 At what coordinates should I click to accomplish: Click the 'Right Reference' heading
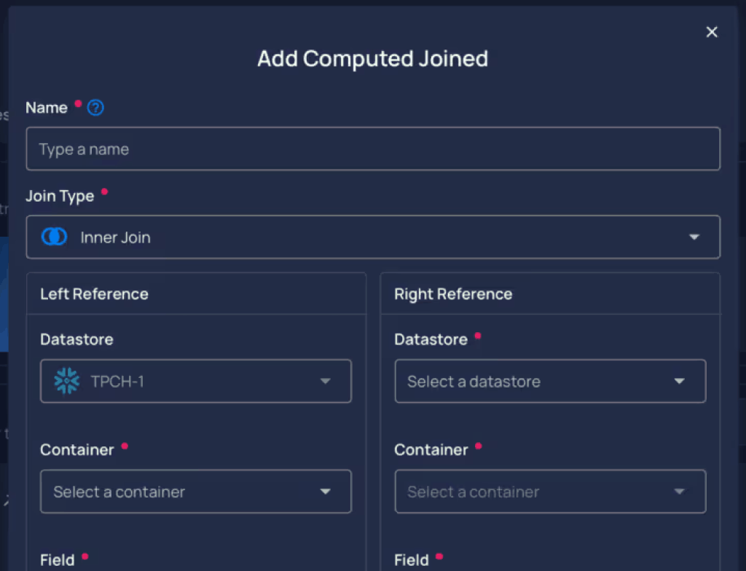pyautogui.click(x=453, y=294)
